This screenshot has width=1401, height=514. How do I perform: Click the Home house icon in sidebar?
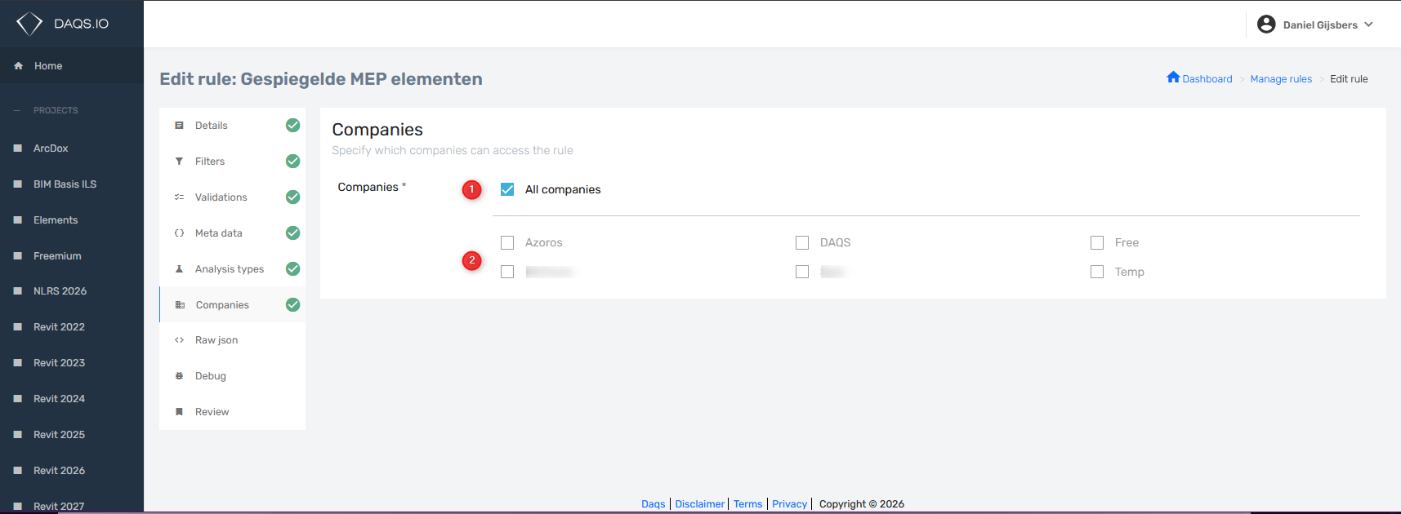click(18, 66)
